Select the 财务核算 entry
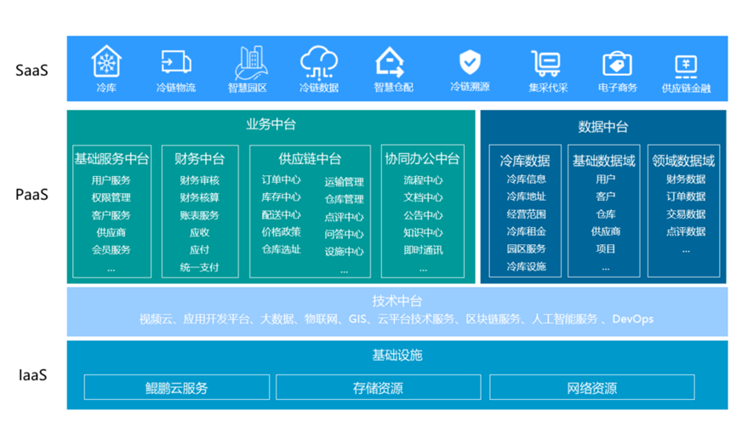 coord(199,197)
